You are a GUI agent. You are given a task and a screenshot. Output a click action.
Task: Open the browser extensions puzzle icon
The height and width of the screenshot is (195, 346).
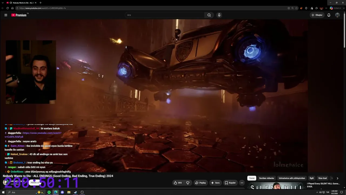306,8
